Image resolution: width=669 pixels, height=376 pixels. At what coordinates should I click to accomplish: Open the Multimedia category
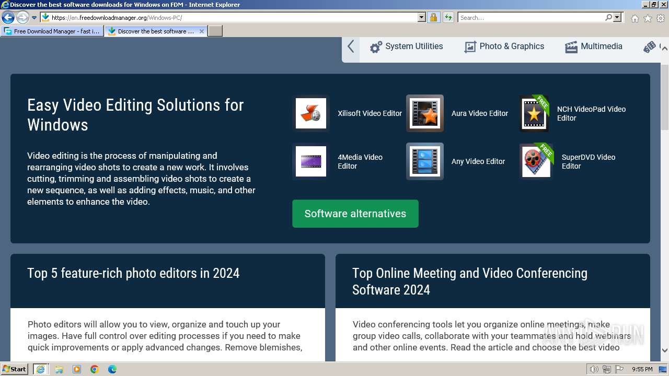(594, 46)
